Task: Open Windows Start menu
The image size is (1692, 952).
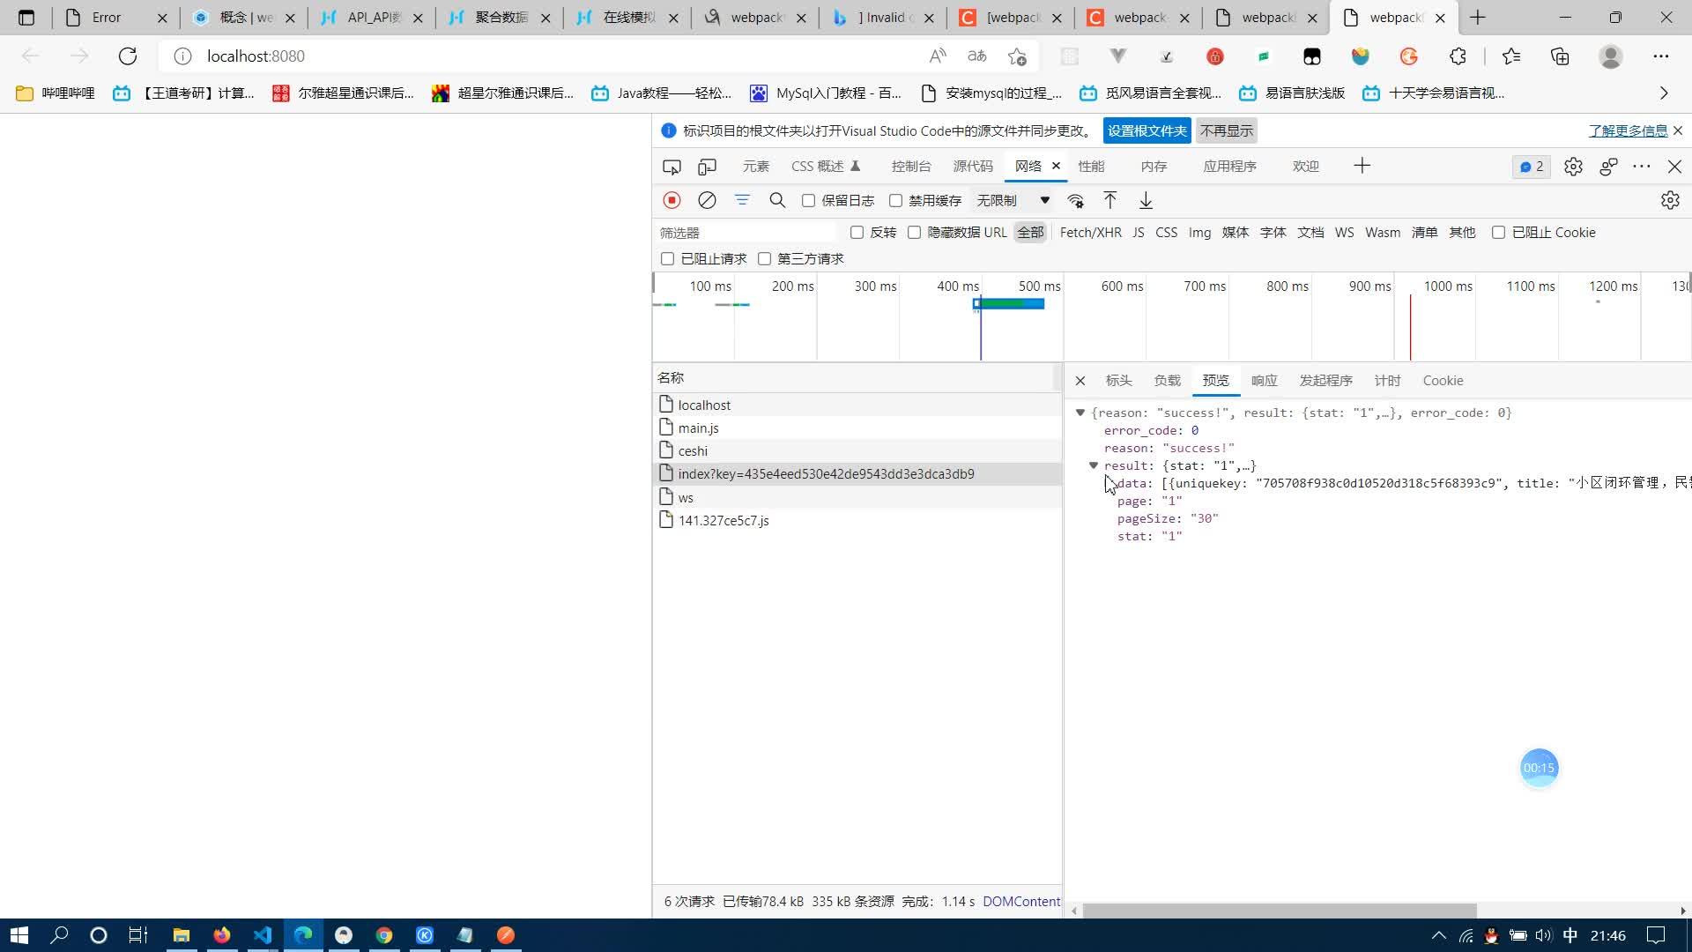Action: 19,935
